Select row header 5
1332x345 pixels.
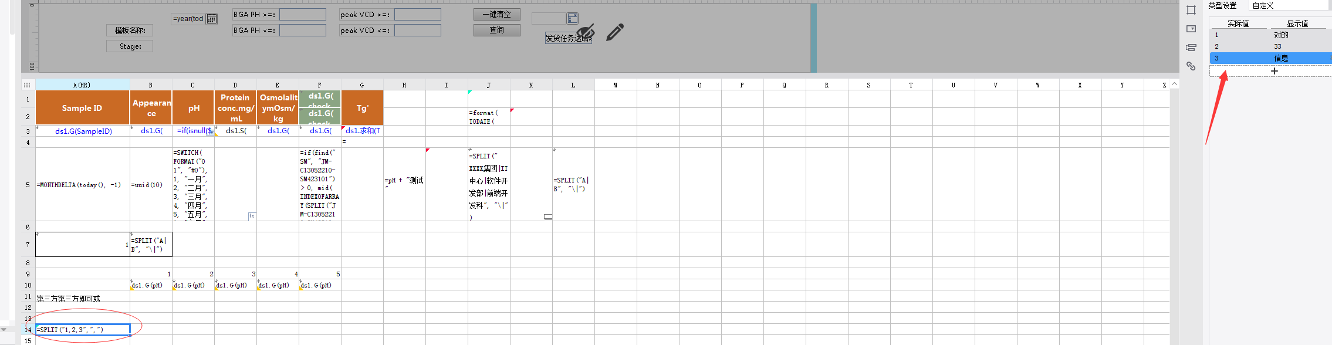coord(28,184)
